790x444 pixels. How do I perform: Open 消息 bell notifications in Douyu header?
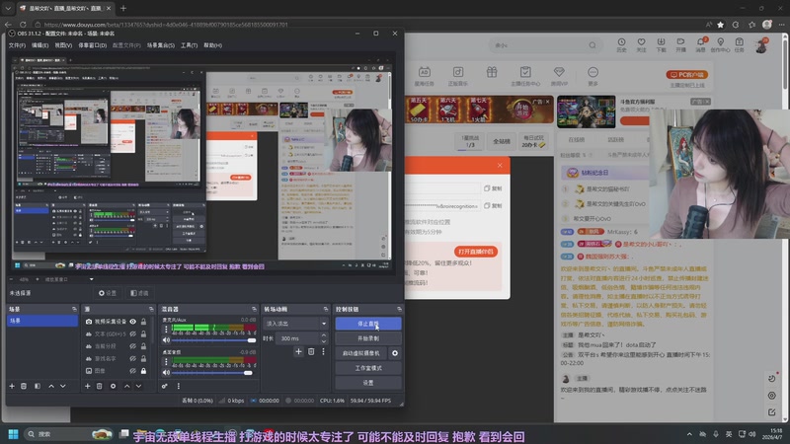pos(700,44)
